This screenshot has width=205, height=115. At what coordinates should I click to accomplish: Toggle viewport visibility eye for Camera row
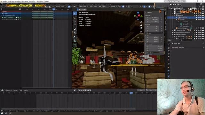pyautogui.click(x=199, y=20)
